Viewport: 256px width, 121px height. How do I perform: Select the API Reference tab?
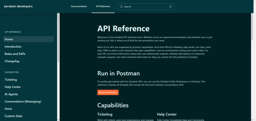[103, 6]
